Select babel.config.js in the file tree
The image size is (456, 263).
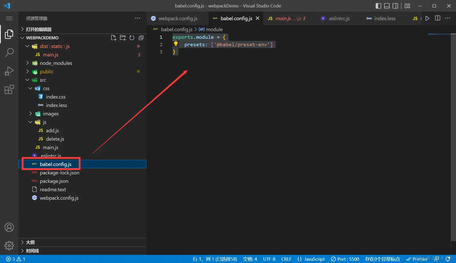(82, 164)
